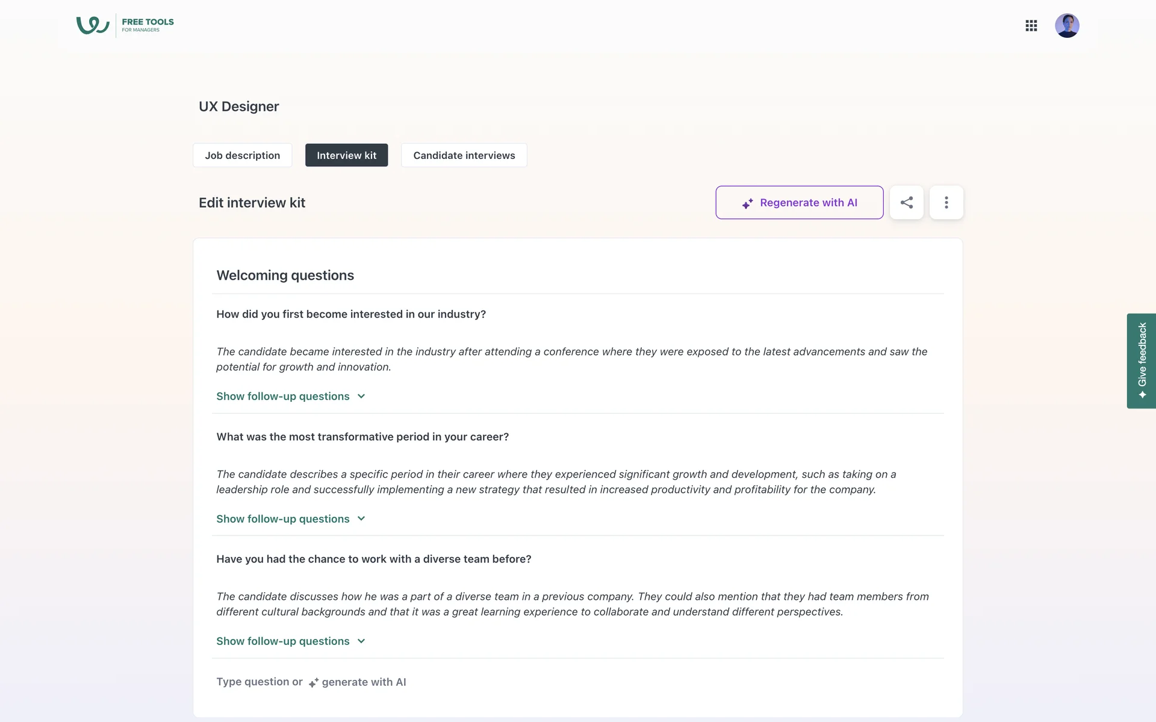Click the diverse team question text
1156x722 pixels.
pos(373,559)
